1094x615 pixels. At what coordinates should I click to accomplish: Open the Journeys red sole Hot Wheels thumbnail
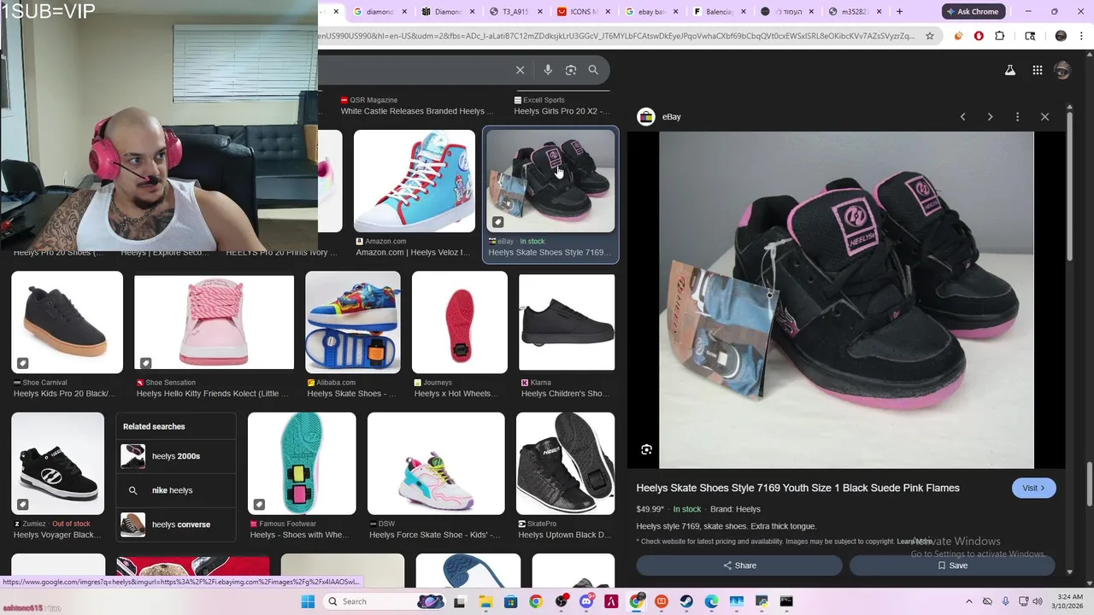(x=460, y=322)
